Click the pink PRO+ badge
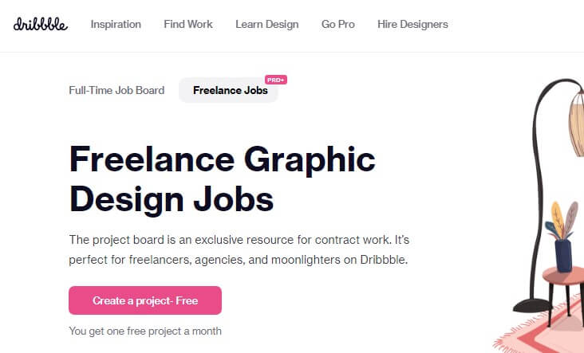Viewport: 584px width, 353px height. 276,80
